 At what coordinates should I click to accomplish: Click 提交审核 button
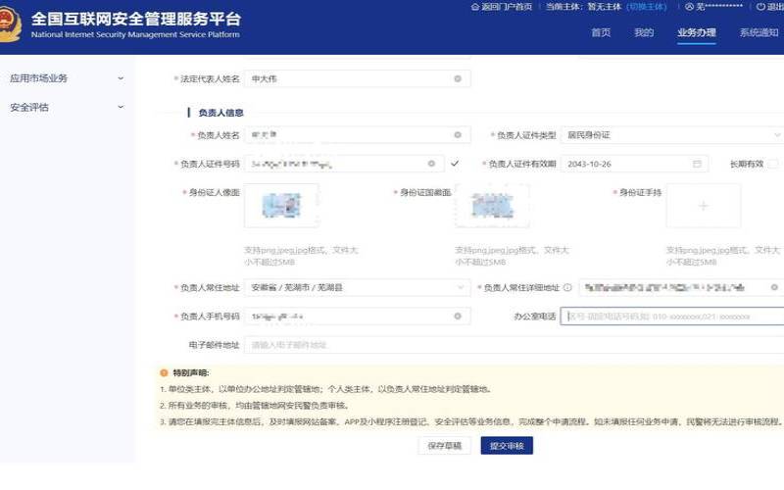[x=507, y=446]
